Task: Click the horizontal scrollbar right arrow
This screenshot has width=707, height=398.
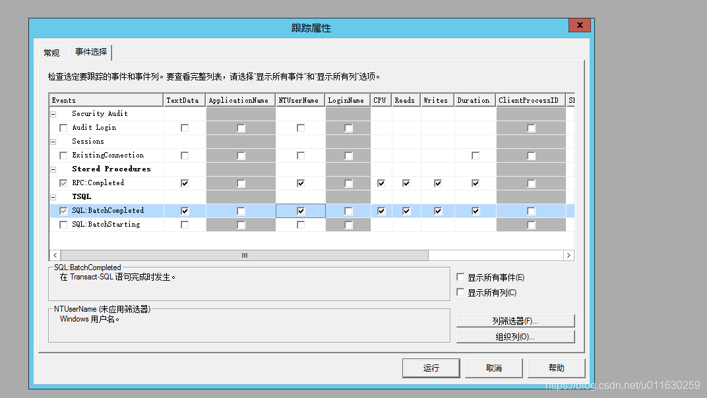Action: pos(569,256)
